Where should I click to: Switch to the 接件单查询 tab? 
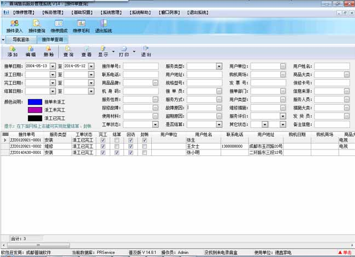(x=52, y=40)
